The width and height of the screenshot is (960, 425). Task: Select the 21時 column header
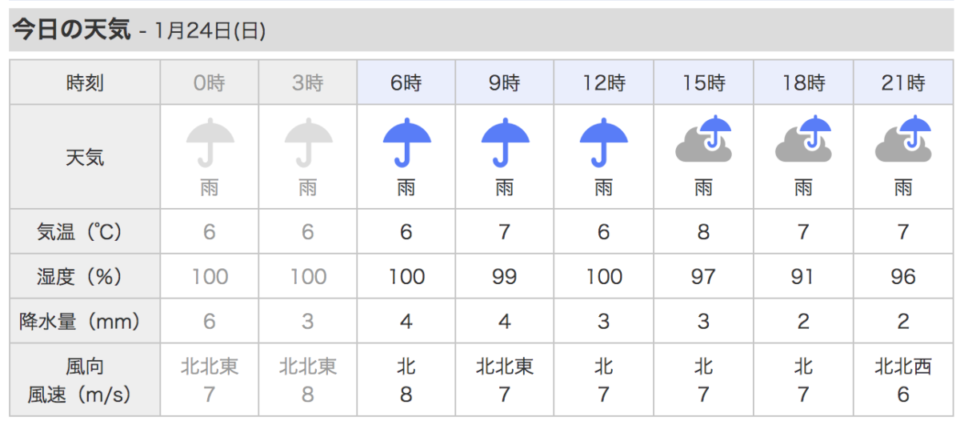[x=902, y=82]
